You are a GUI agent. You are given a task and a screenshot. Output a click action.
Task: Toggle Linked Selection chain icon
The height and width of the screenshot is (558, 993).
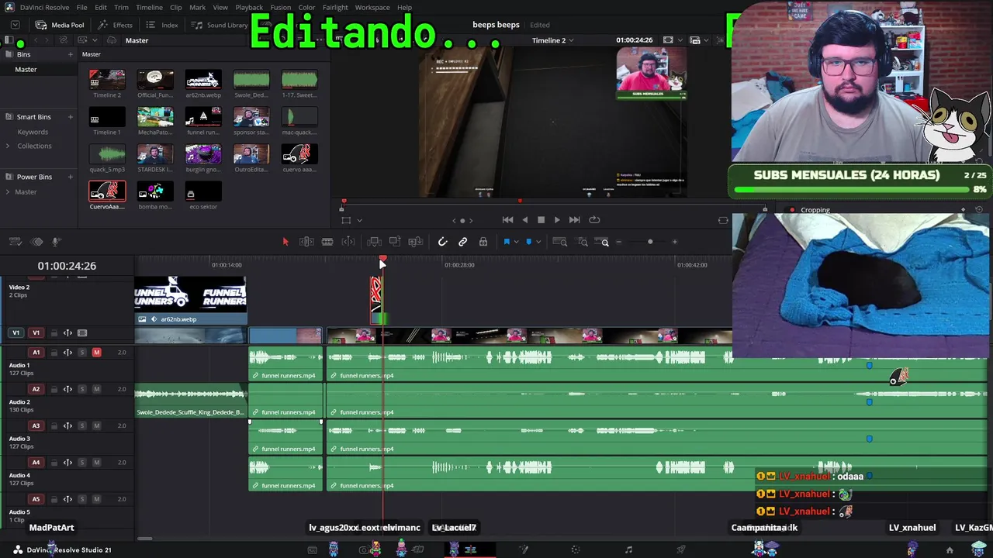tap(463, 242)
